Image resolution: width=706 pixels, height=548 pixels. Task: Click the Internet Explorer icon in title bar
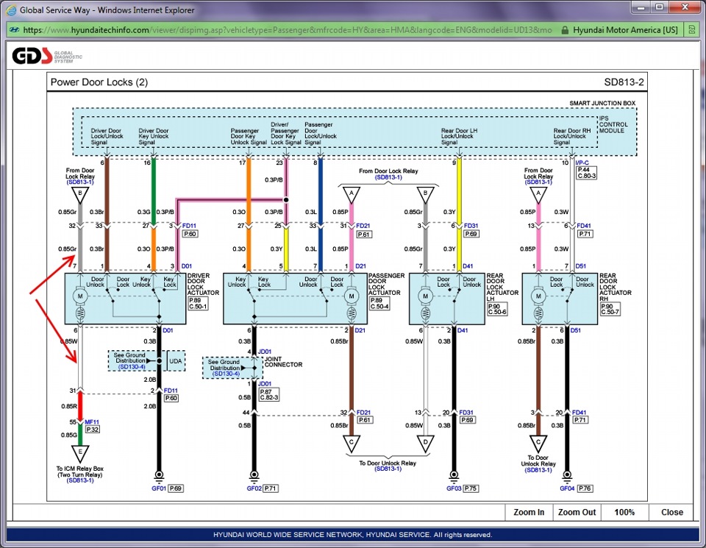pyautogui.click(x=11, y=10)
